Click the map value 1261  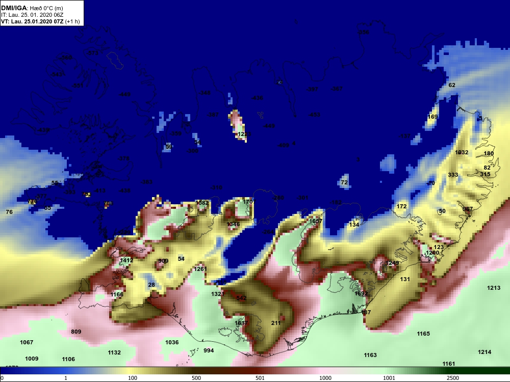click(200, 269)
